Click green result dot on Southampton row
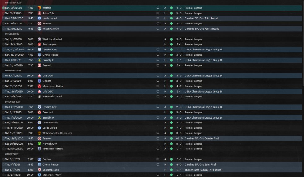The image size is (304, 177). (x=171, y=45)
